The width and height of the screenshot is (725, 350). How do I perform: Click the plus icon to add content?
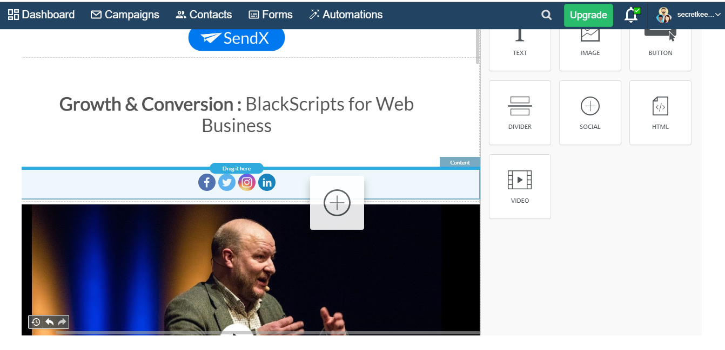point(337,203)
